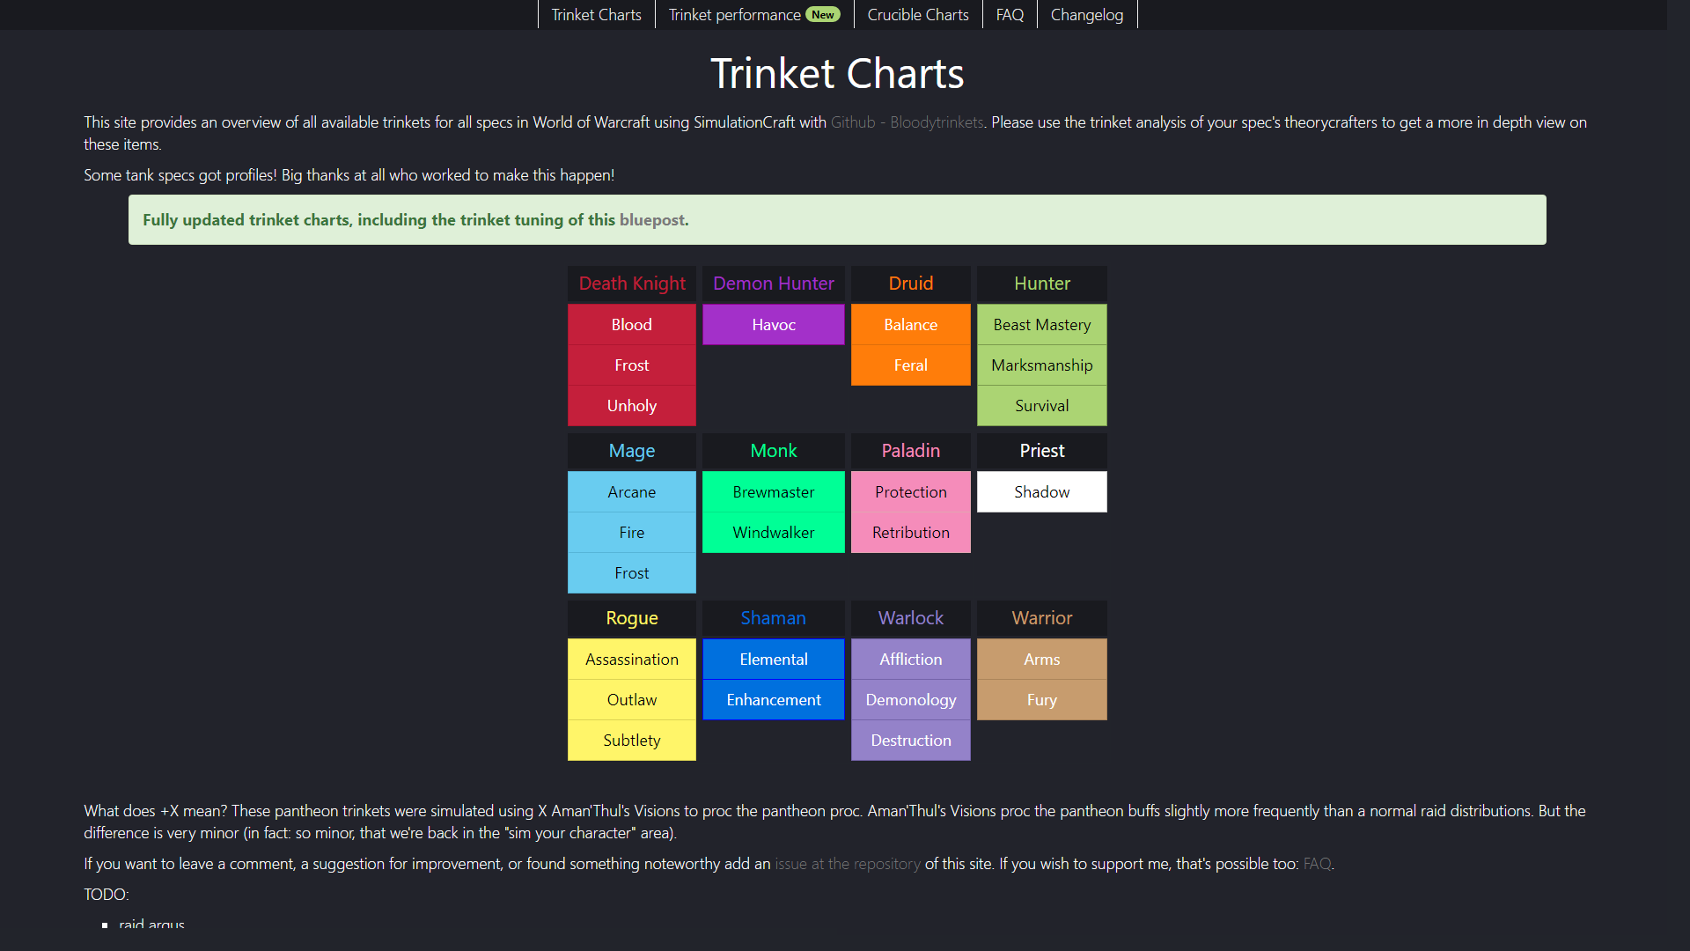Click the Warrior class header
Viewport: 1690px width, 951px height.
1042,618
